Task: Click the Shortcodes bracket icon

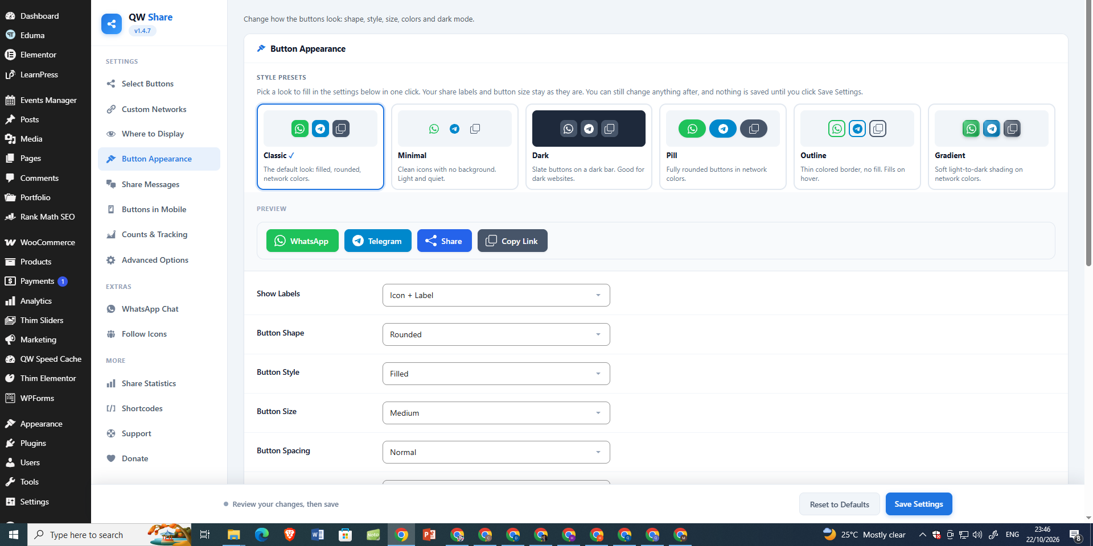Action: click(x=111, y=408)
